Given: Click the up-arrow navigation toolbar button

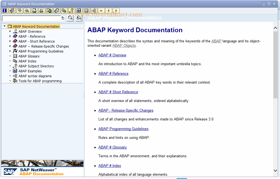Looking at the screenshot, I should 101,11.
